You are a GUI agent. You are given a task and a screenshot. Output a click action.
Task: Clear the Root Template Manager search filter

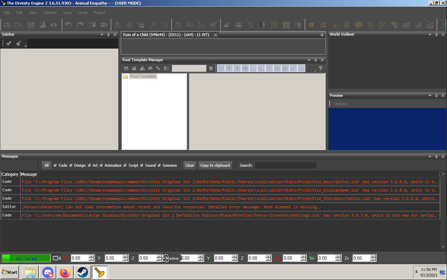coord(211,69)
